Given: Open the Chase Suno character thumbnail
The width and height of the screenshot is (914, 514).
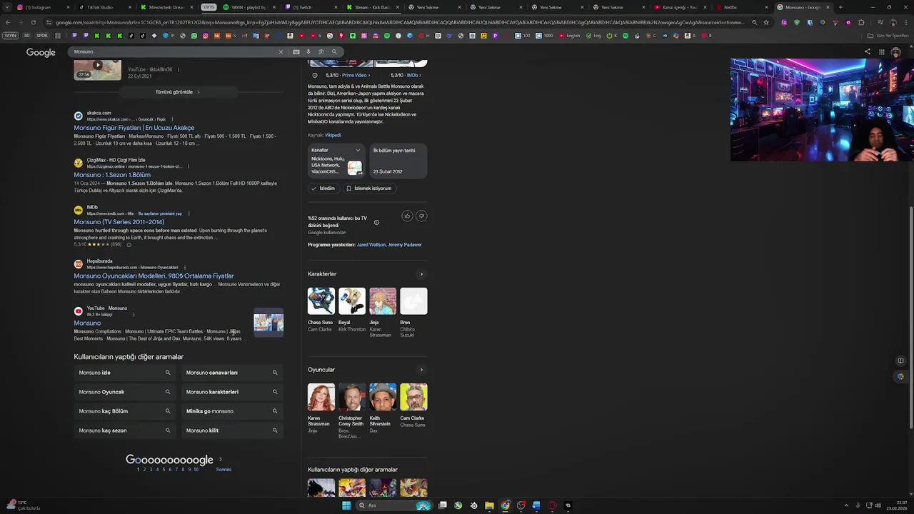Looking at the screenshot, I should [321, 301].
